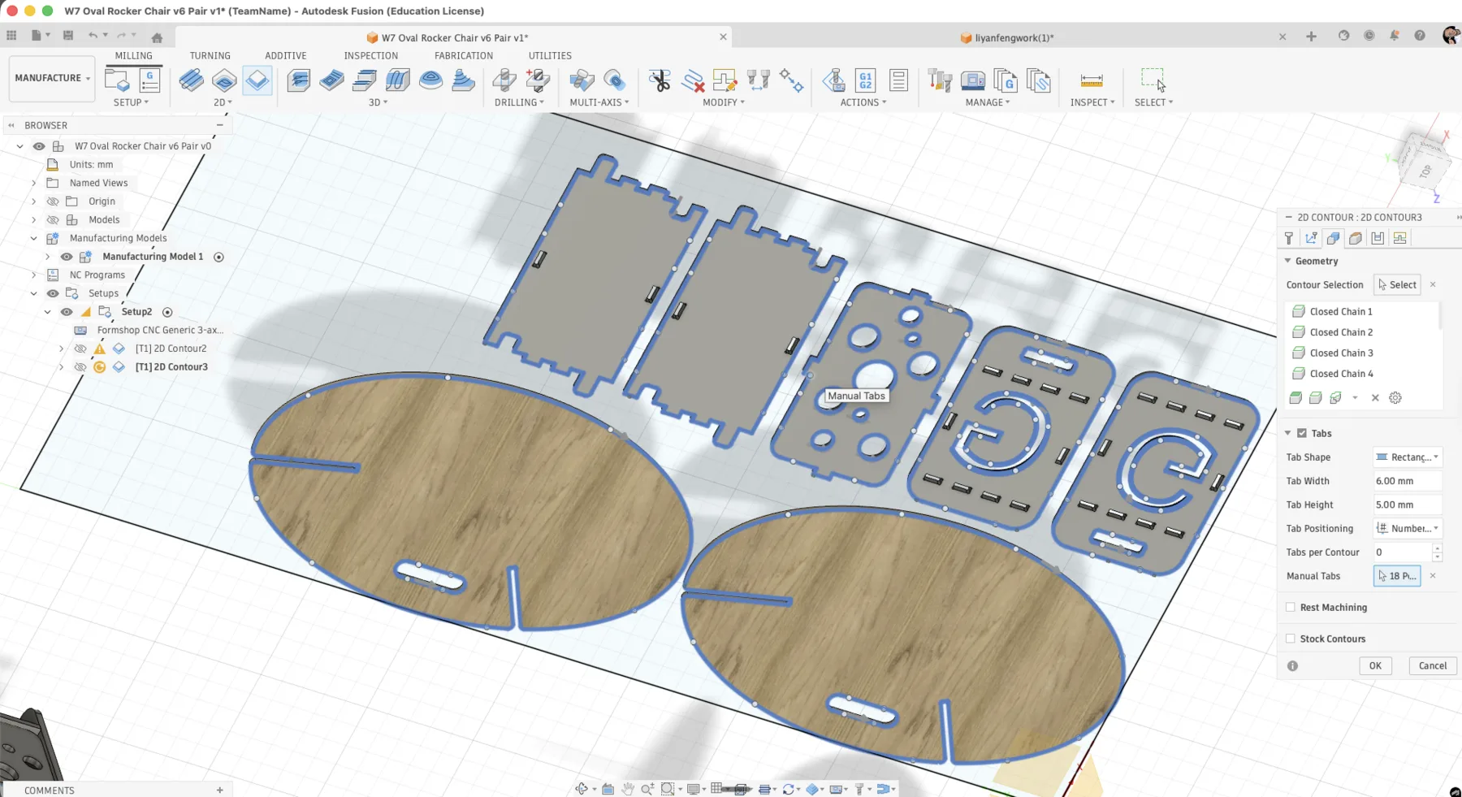Switch to the FABRICATION ribbon tab
Viewport: 1462px width, 797px height.
coord(463,55)
